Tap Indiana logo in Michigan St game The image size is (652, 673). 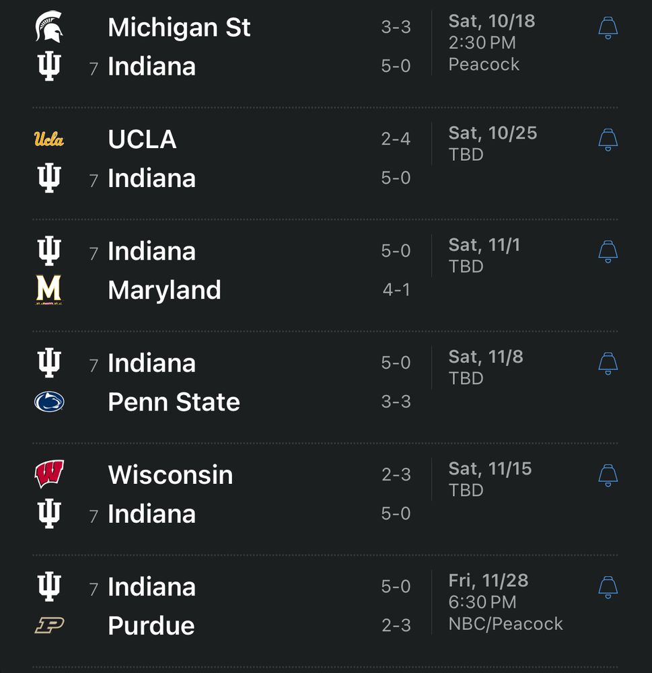(x=48, y=67)
